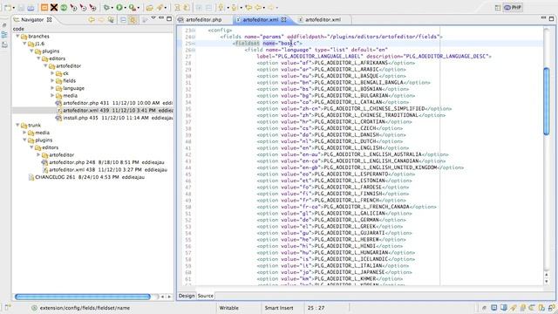This screenshot has height=314, width=558.
Task: Expand the artofeditor folder under trunk
Action: tap(38, 155)
